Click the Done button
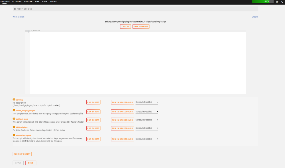 (x=30, y=163)
